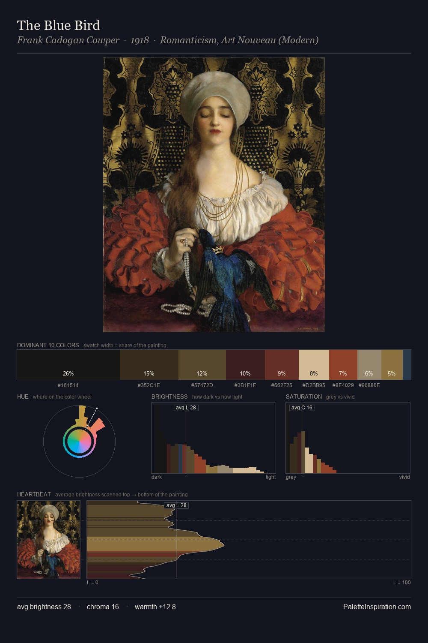The width and height of the screenshot is (428, 643).
Task: Click the 'SATURATION' section heading
Action: point(304,397)
